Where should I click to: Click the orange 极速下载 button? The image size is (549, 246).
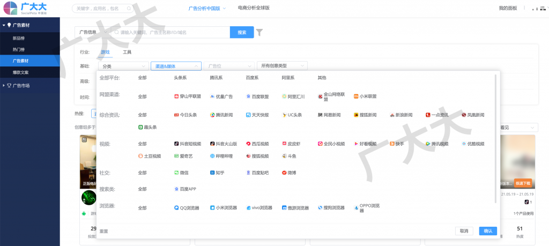523,183
